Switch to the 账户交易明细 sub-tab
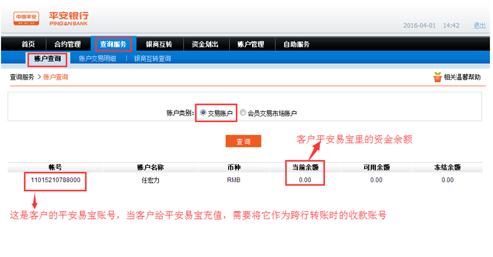Viewport: 493px width, 257px height. coord(98,59)
